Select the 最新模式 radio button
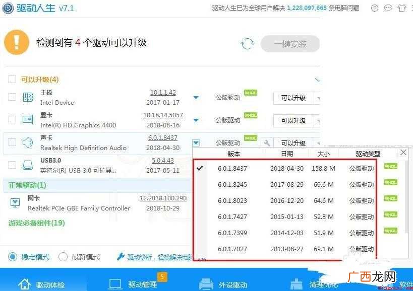This screenshot has width=413, height=291. [63, 257]
